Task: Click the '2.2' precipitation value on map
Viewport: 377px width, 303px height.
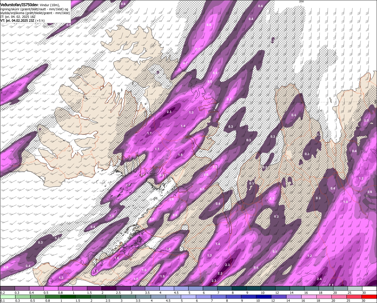Action: click(x=220, y=274)
